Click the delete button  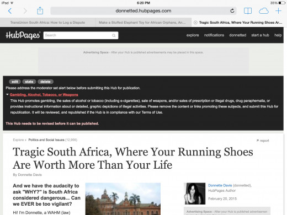point(45,82)
